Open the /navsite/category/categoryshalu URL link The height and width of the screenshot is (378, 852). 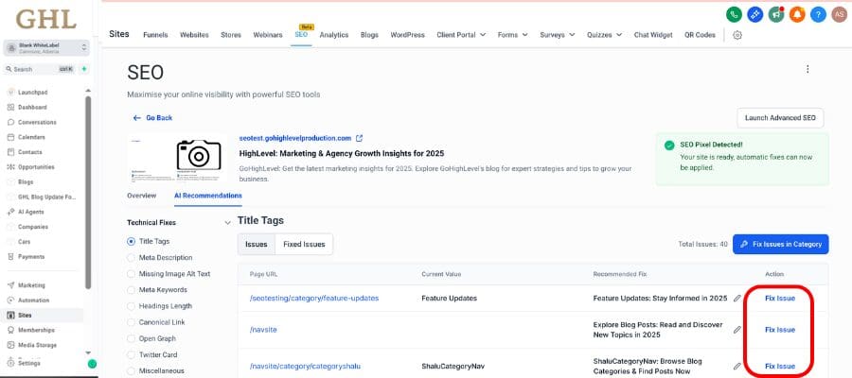[x=305, y=366]
